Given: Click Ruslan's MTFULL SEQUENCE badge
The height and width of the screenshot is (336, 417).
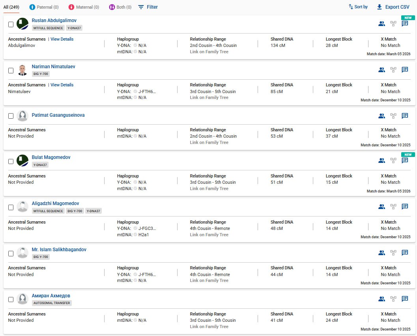Looking at the screenshot, I should click(48, 28).
